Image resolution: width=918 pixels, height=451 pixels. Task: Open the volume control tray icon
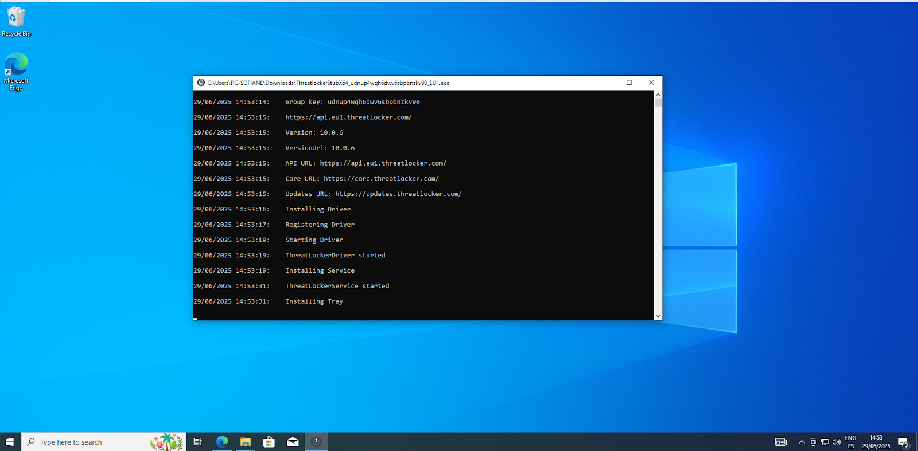pyautogui.click(x=837, y=442)
